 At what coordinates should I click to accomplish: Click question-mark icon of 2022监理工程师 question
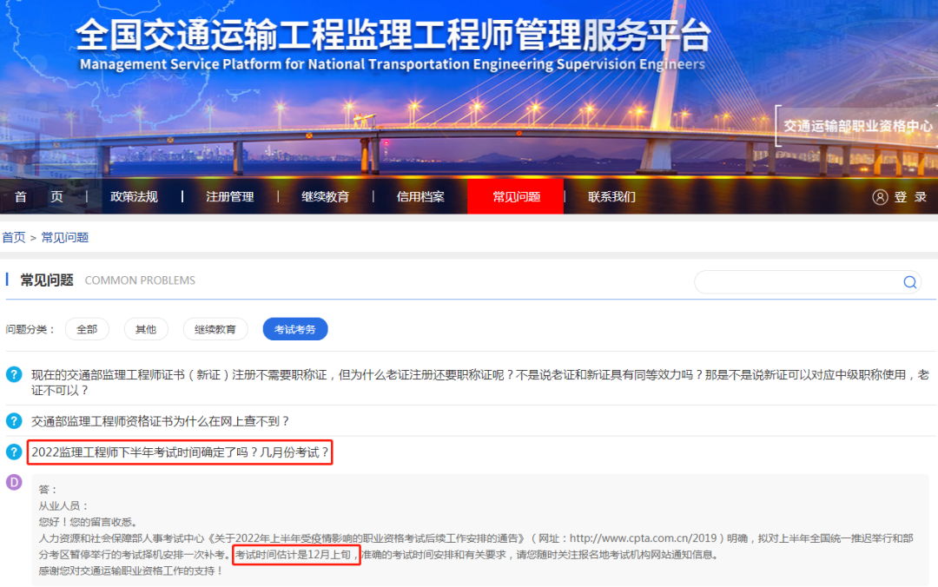[x=14, y=452]
